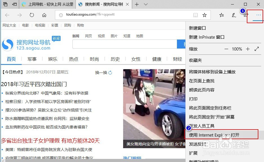Show previous slide in photo carousel
Viewport: 264px width, 162px height.
click(x=130, y=108)
